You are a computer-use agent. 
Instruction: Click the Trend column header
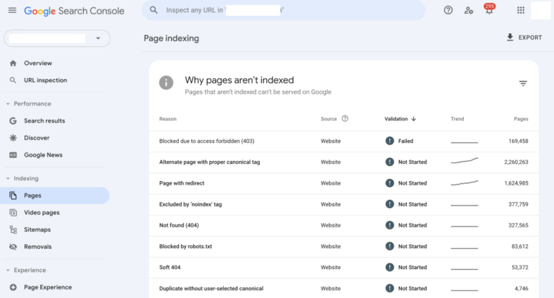coord(457,119)
